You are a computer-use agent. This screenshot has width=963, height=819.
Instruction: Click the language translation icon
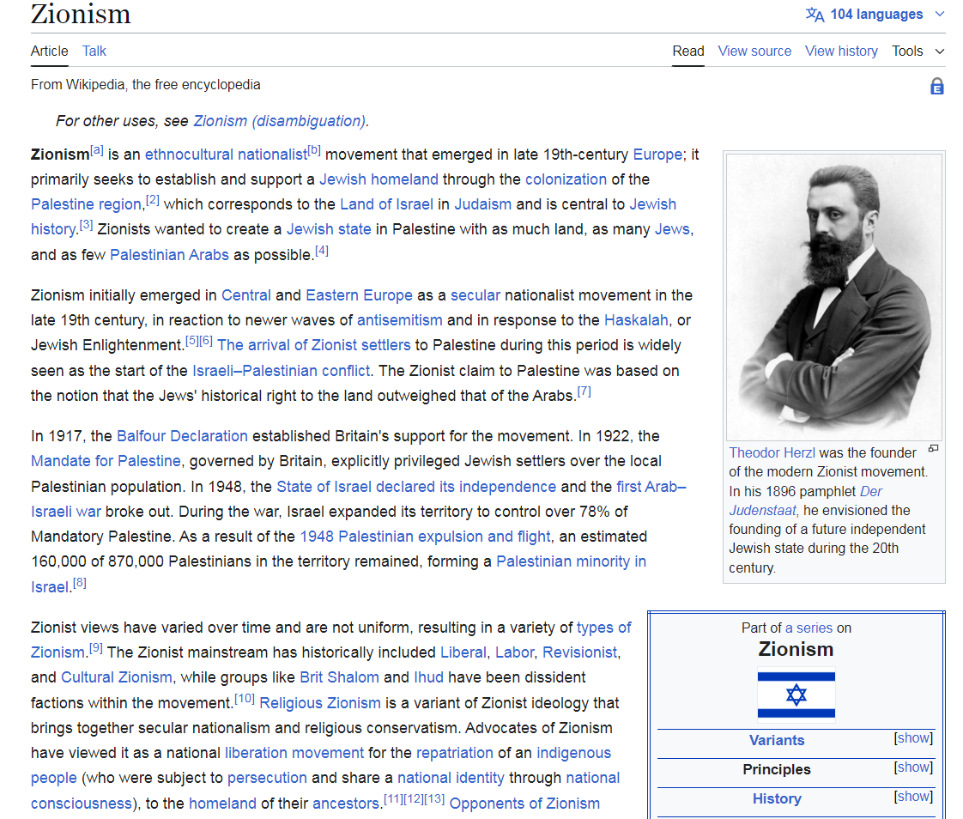coord(815,14)
